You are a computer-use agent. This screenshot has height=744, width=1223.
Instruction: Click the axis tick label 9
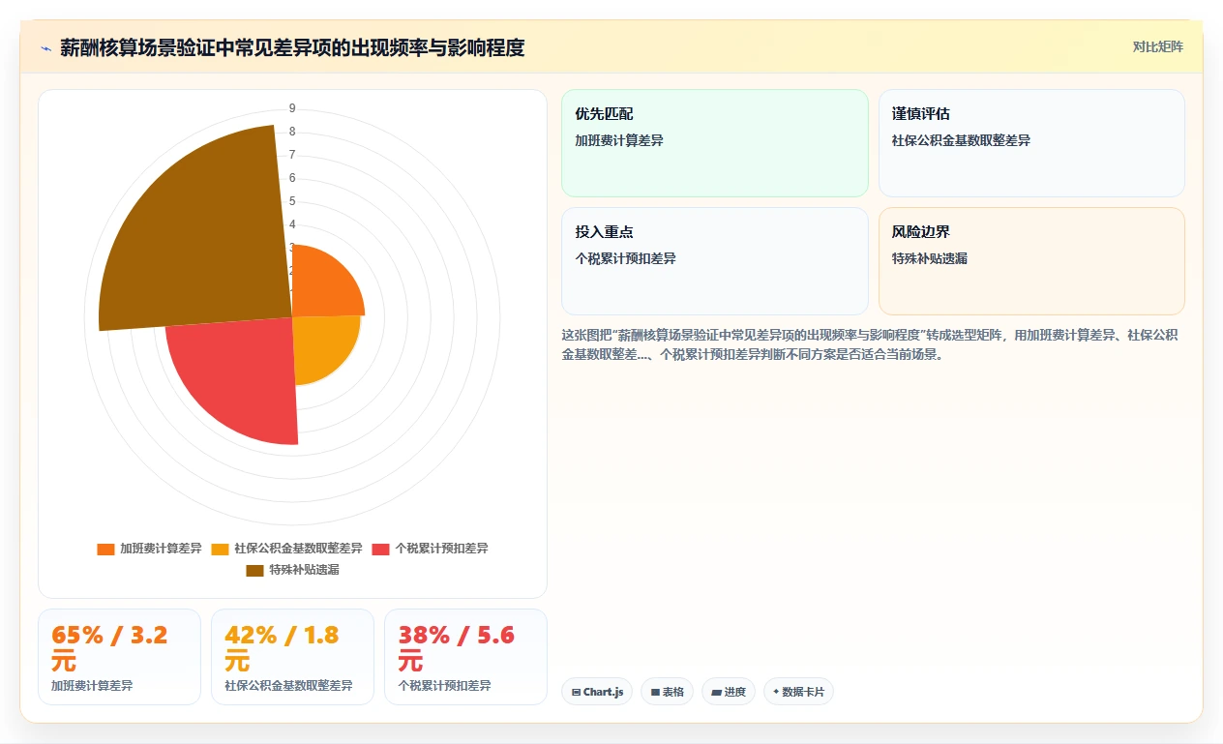(292, 108)
